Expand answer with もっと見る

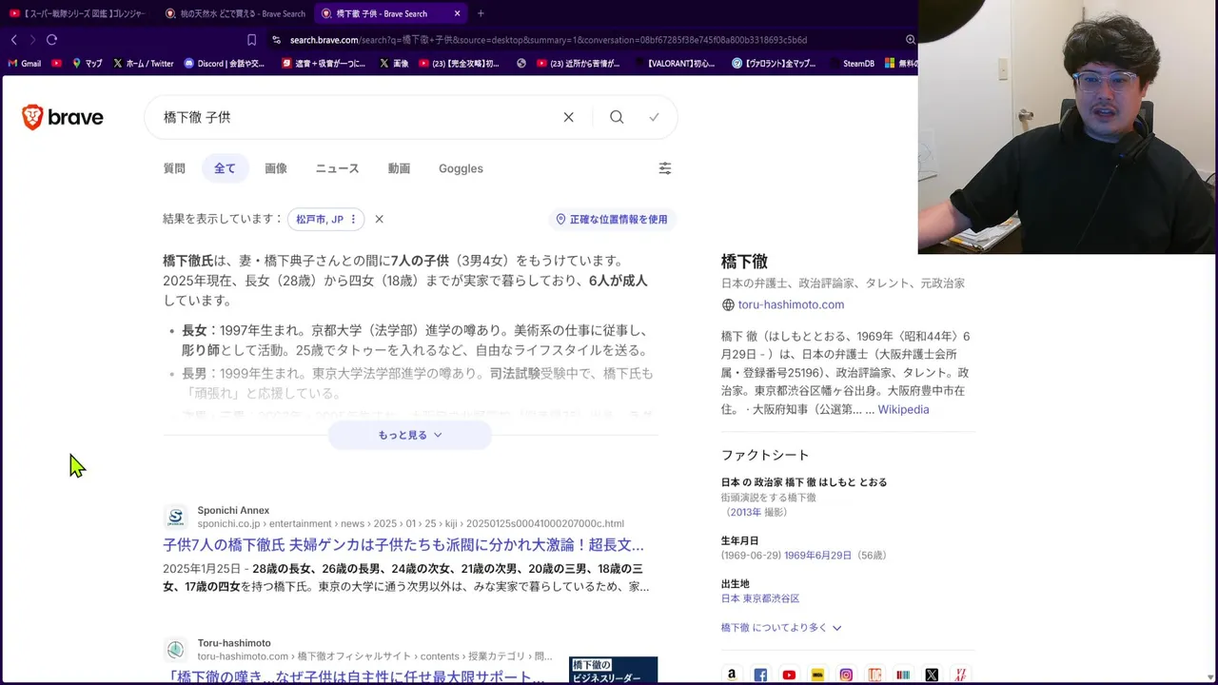tap(410, 435)
